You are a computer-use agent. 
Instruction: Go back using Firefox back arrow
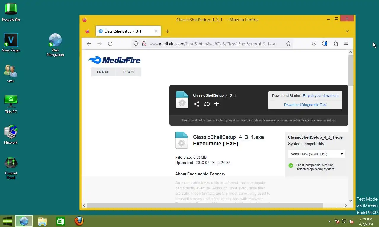click(x=89, y=44)
